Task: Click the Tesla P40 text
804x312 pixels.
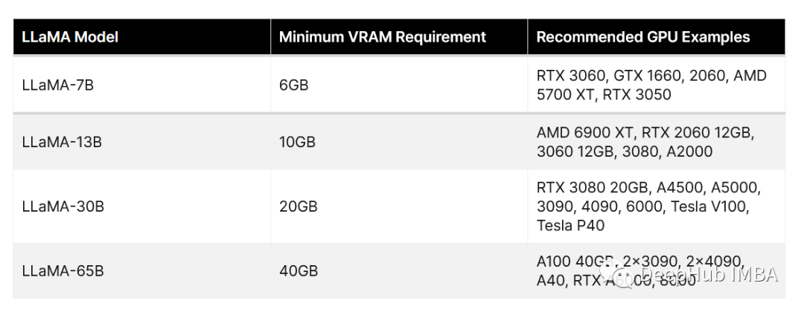Action: [x=571, y=226]
